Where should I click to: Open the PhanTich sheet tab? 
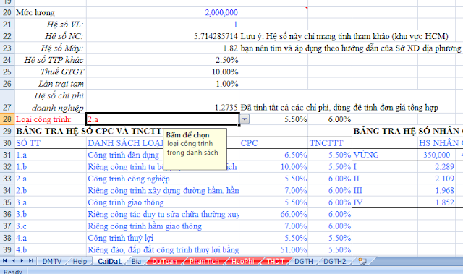pos(204,261)
